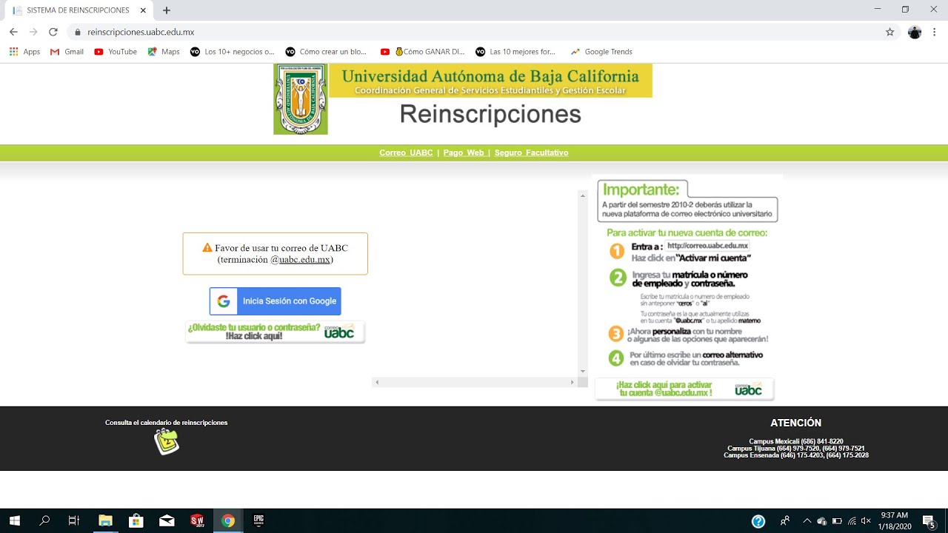Expand hidden system tray icons chevron

(x=807, y=521)
